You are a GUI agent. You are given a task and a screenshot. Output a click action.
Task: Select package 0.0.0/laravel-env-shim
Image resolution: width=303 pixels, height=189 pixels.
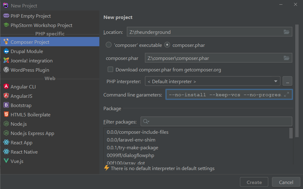coord(131,140)
